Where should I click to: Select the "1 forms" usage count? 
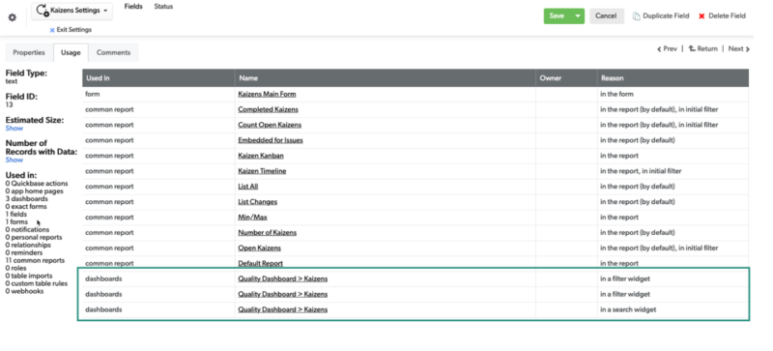coord(16,221)
